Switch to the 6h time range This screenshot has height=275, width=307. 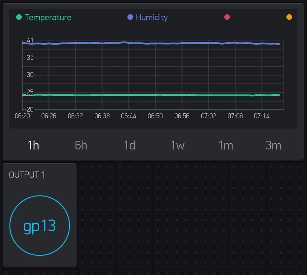click(x=81, y=145)
